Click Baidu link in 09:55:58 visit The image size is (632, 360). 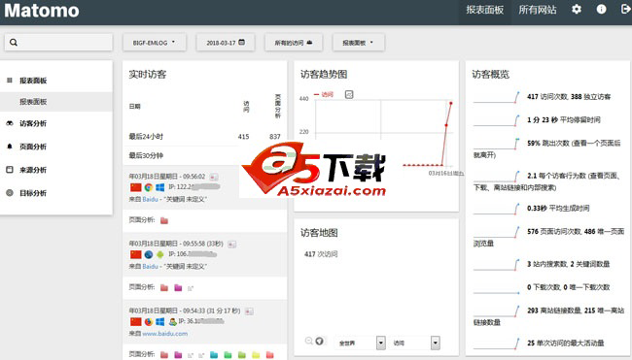coord(150,266)
